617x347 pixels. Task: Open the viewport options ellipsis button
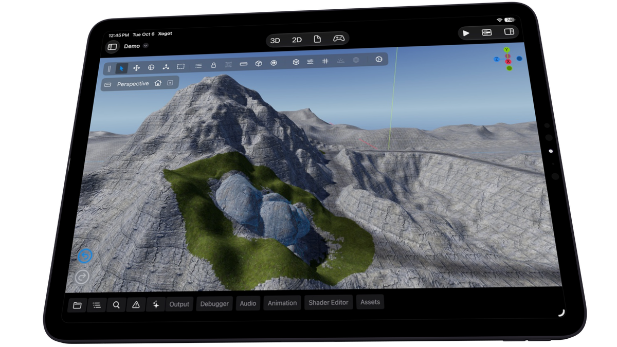108,84
